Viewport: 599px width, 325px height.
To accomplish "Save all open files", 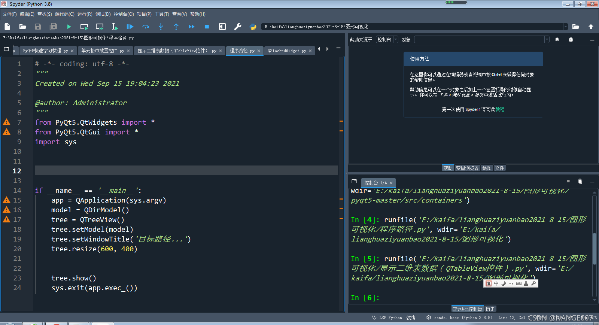I will 53,27.
